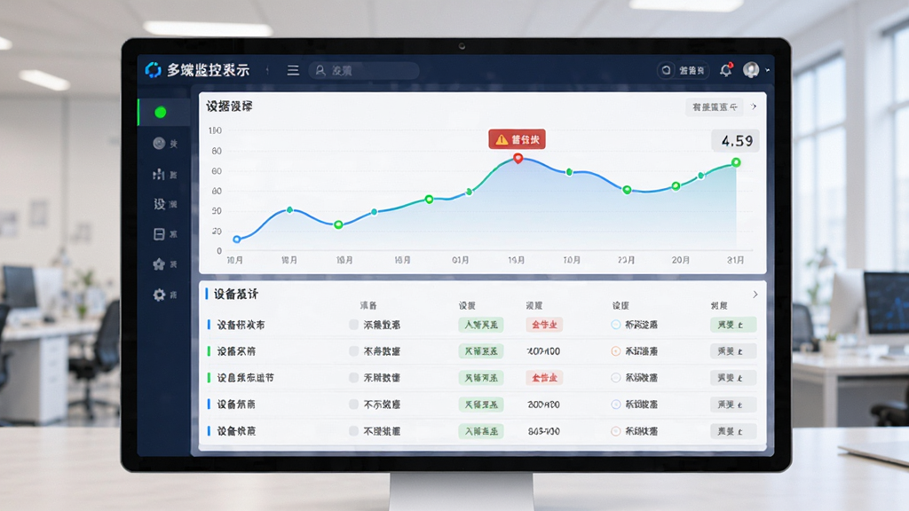Click the 31月 label on the chart axis
The height and width of the screenshot is (511, 909).
click(x=736, y=260)
